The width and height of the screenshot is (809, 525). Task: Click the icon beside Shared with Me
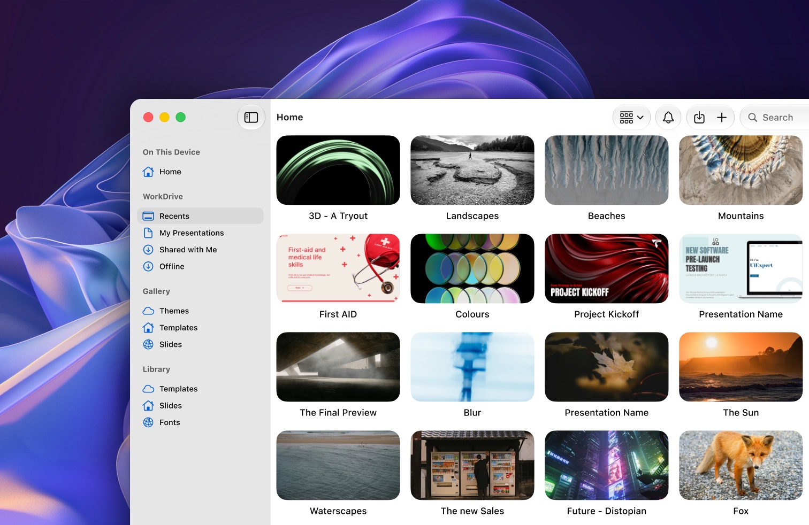pos(148,249)
